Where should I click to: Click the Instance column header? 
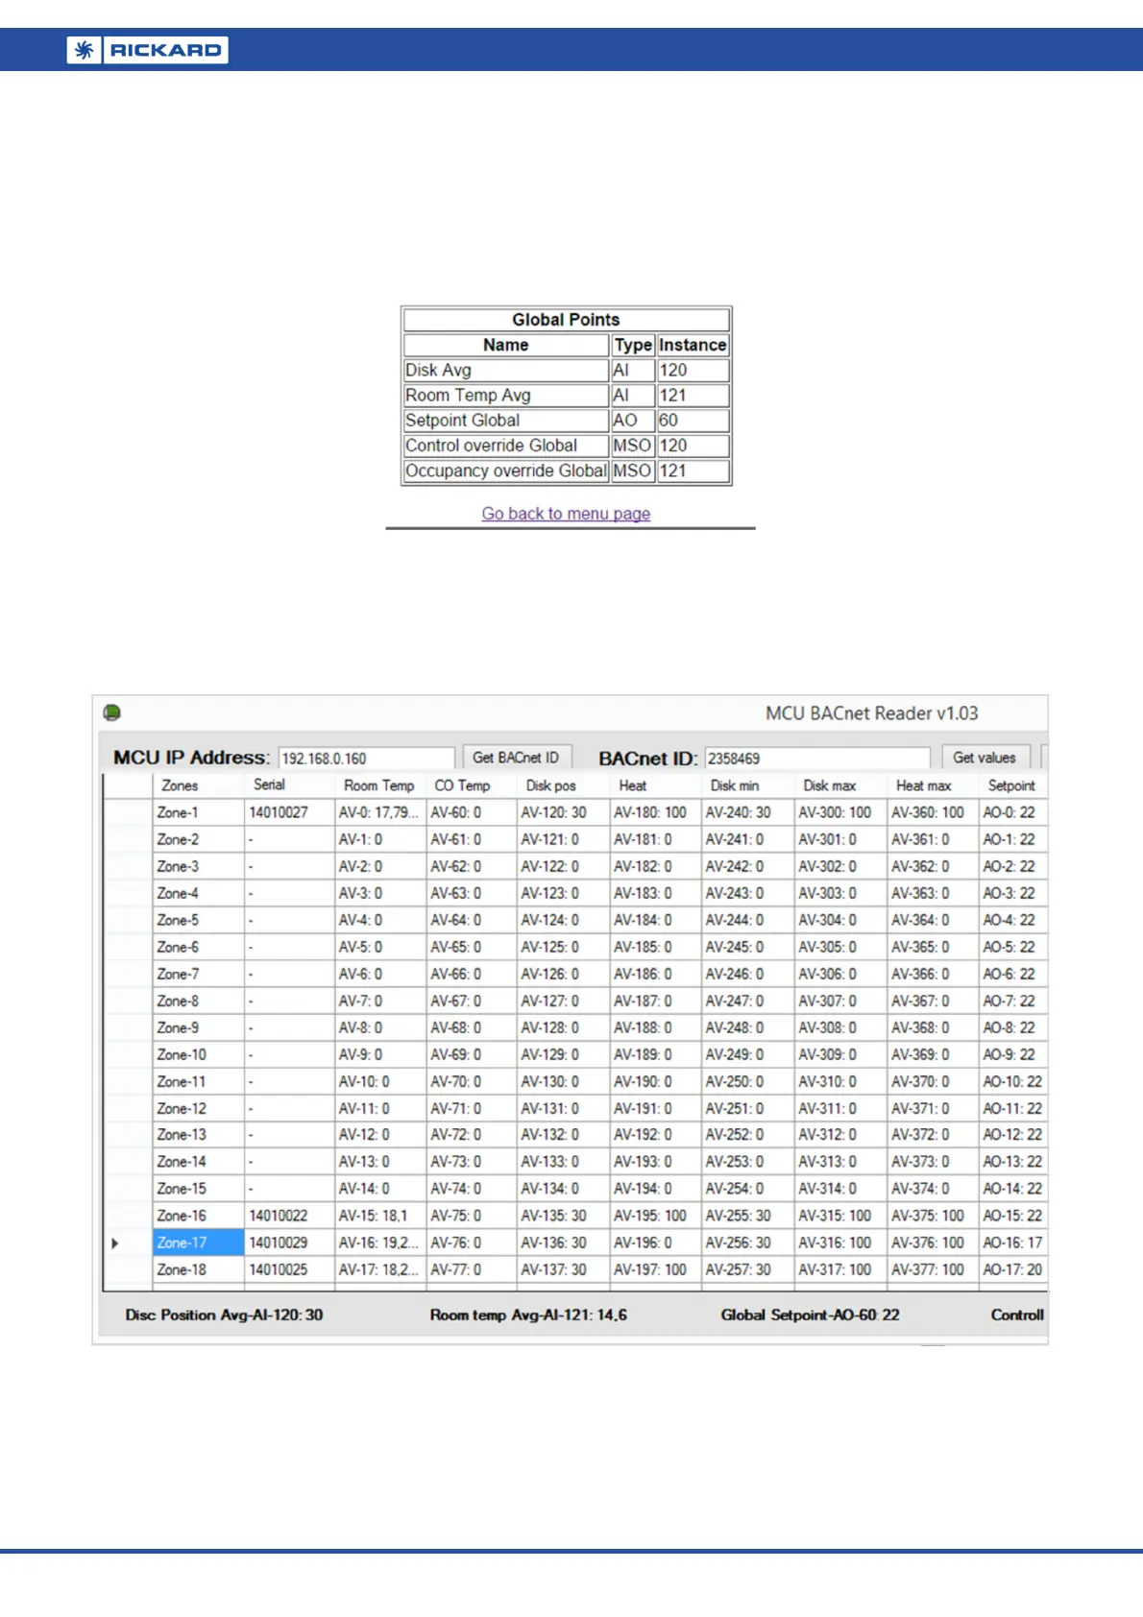point(693,345)
